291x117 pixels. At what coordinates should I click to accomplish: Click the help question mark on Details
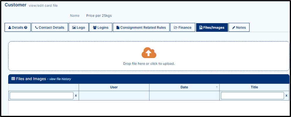tap(26, 28)
